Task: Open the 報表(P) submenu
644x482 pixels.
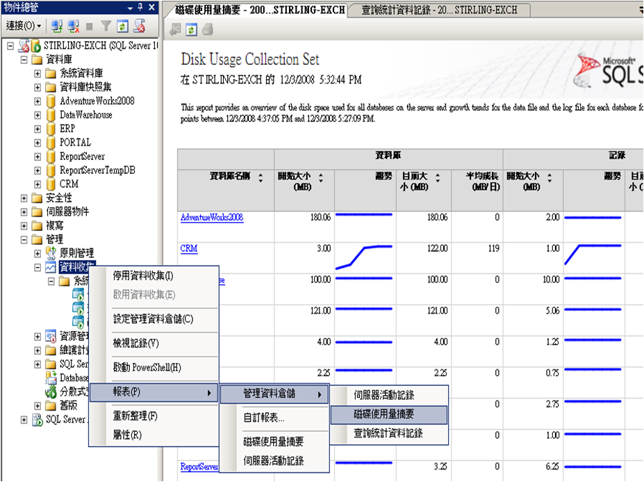Action: [154, 392]
